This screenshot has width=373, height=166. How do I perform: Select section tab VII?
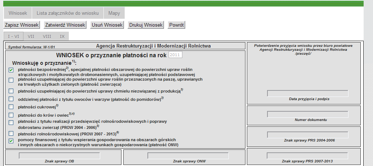tap(31, 36)
